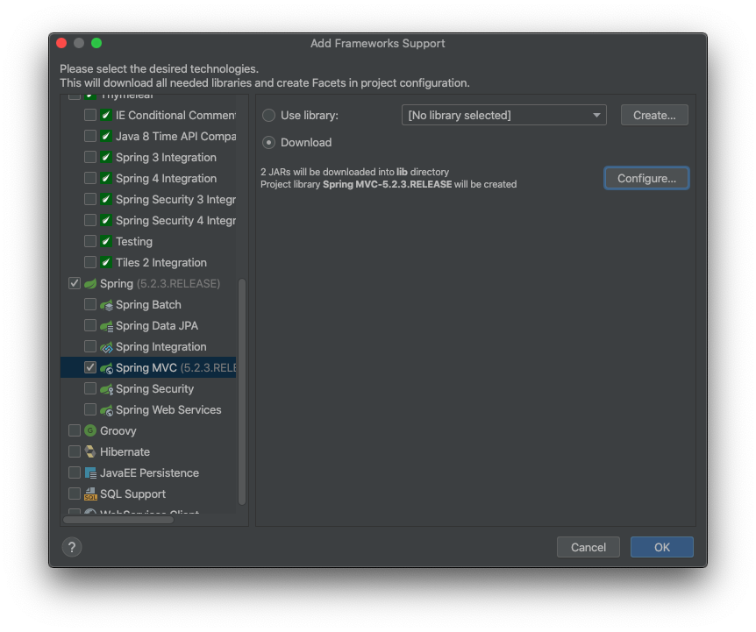Tick the Tiles 2 Integration checkbox
The width and height of the screenshot is (756, 632).
click(x=90, y=263)
